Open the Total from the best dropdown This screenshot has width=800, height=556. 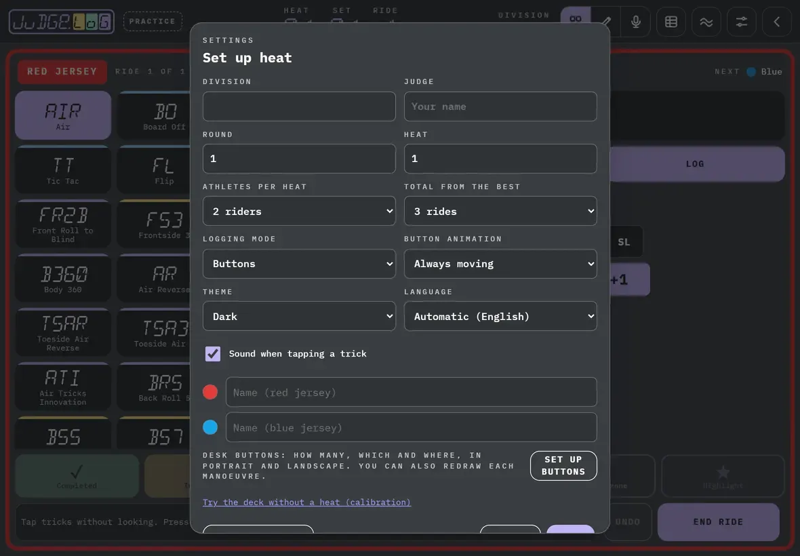(500, 211)
